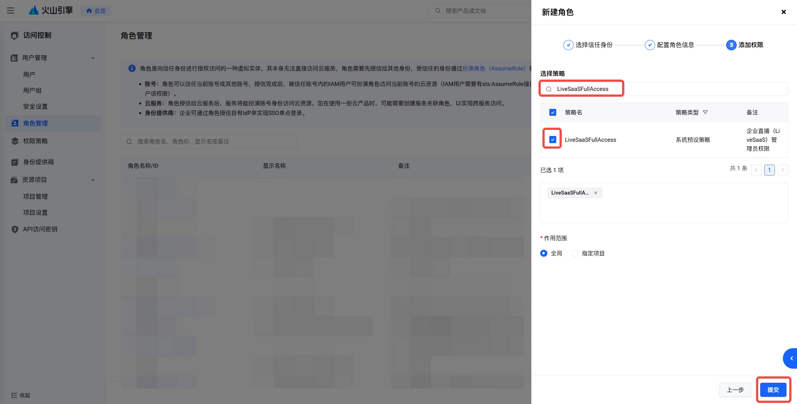Select page 1 in pagination

pyautogui.click(x=769, y=170)
